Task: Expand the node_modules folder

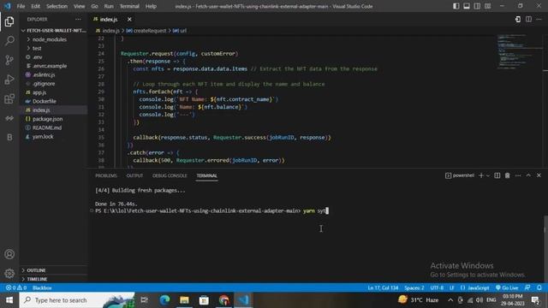Action: pyautogui.click(x=54, y=39)
